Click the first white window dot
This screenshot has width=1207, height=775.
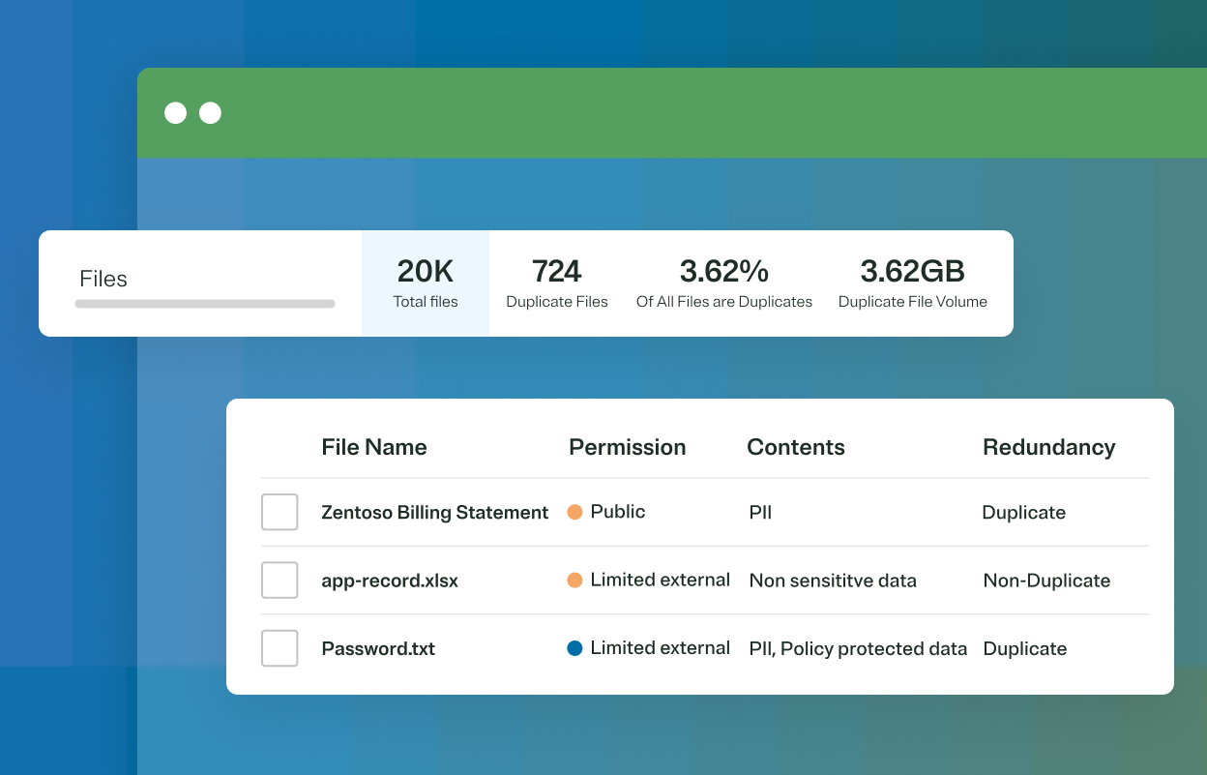[x=175, y=113]
